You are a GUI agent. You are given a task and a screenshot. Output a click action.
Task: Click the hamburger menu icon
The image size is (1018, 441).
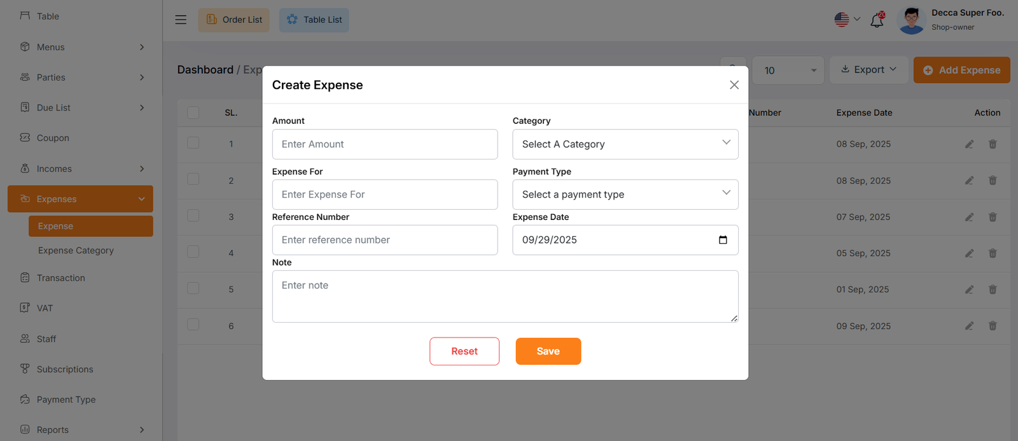(x=181, y=20)
